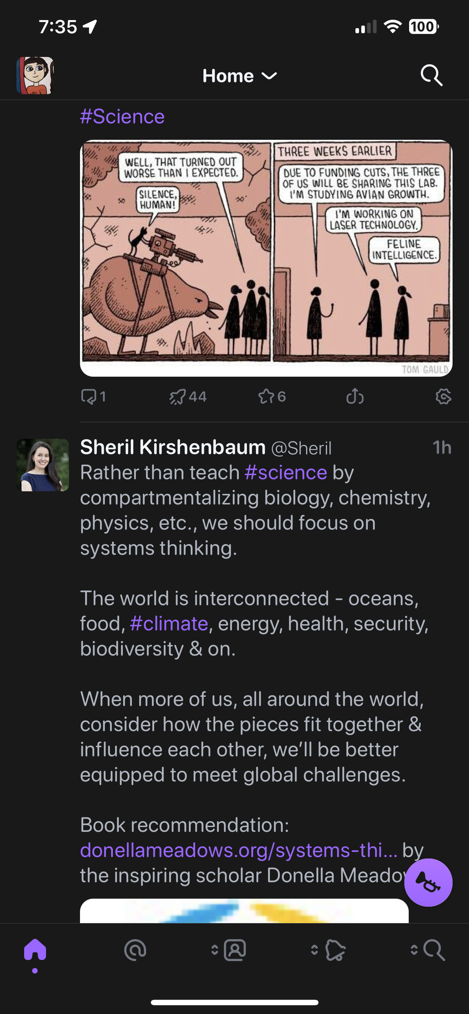The height and width of the screenshot is (1014, 469).
Task: Share the comic post
Action: click(x=355, y=396)
